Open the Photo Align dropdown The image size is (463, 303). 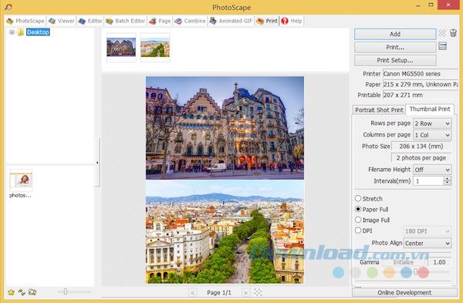point(428,243)
